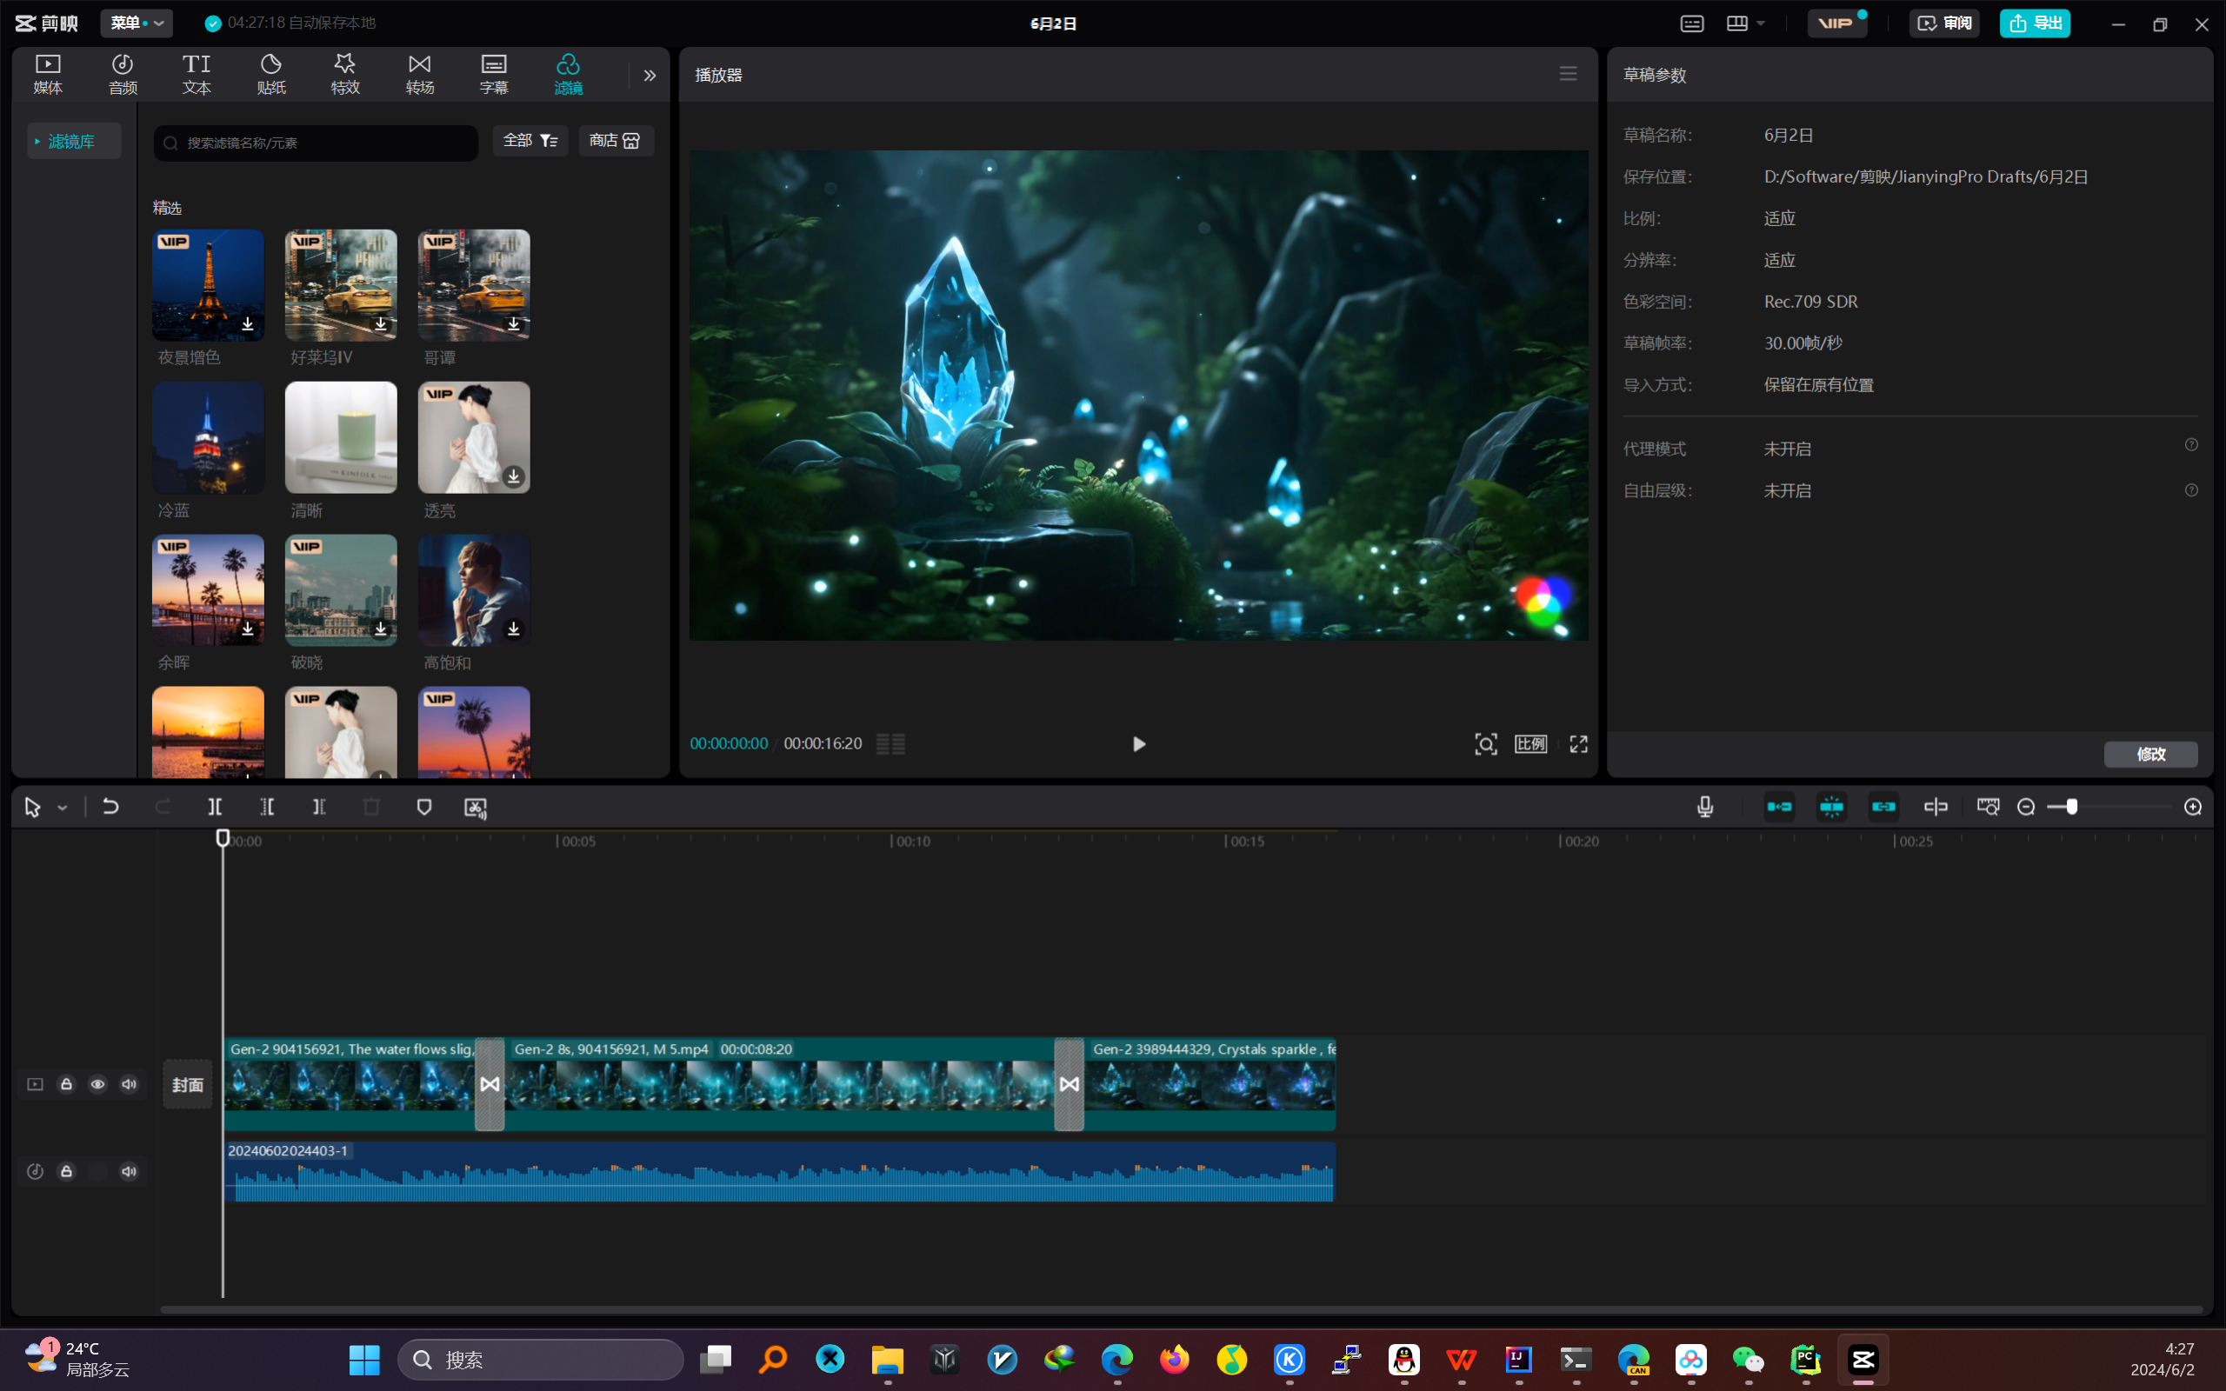Click the timeline fit-to-view icon

pos(1988,807)
